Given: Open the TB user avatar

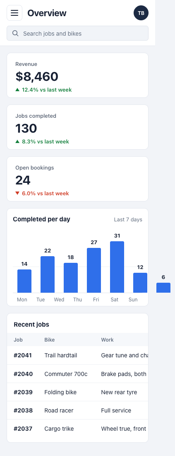Looking at the screenshot, I should [x=141, y=13].
